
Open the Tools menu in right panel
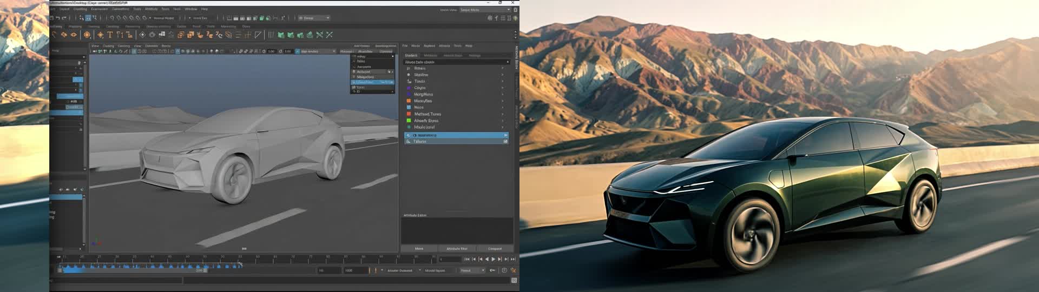[458, 46]
